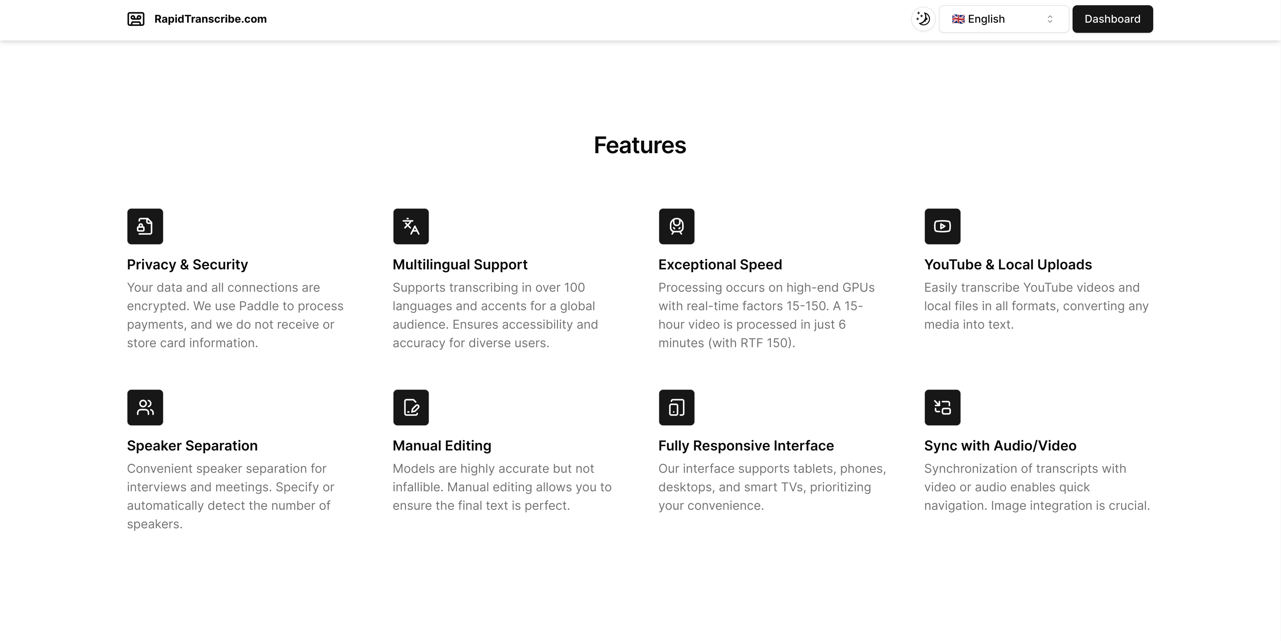Screen dimensions: 1281x641
Task: Select the YouTube & Local Uploads title
Action: coord(1008,264)
